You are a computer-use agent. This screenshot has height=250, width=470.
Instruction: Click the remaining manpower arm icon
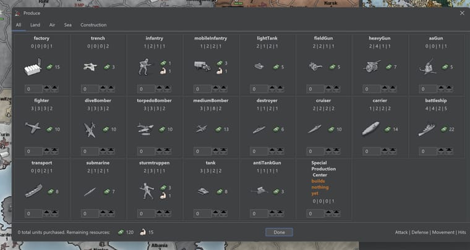143,232
